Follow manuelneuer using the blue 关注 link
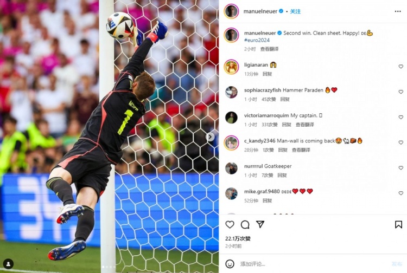Screen dimensions: 407x273 (x=295, y=11)
